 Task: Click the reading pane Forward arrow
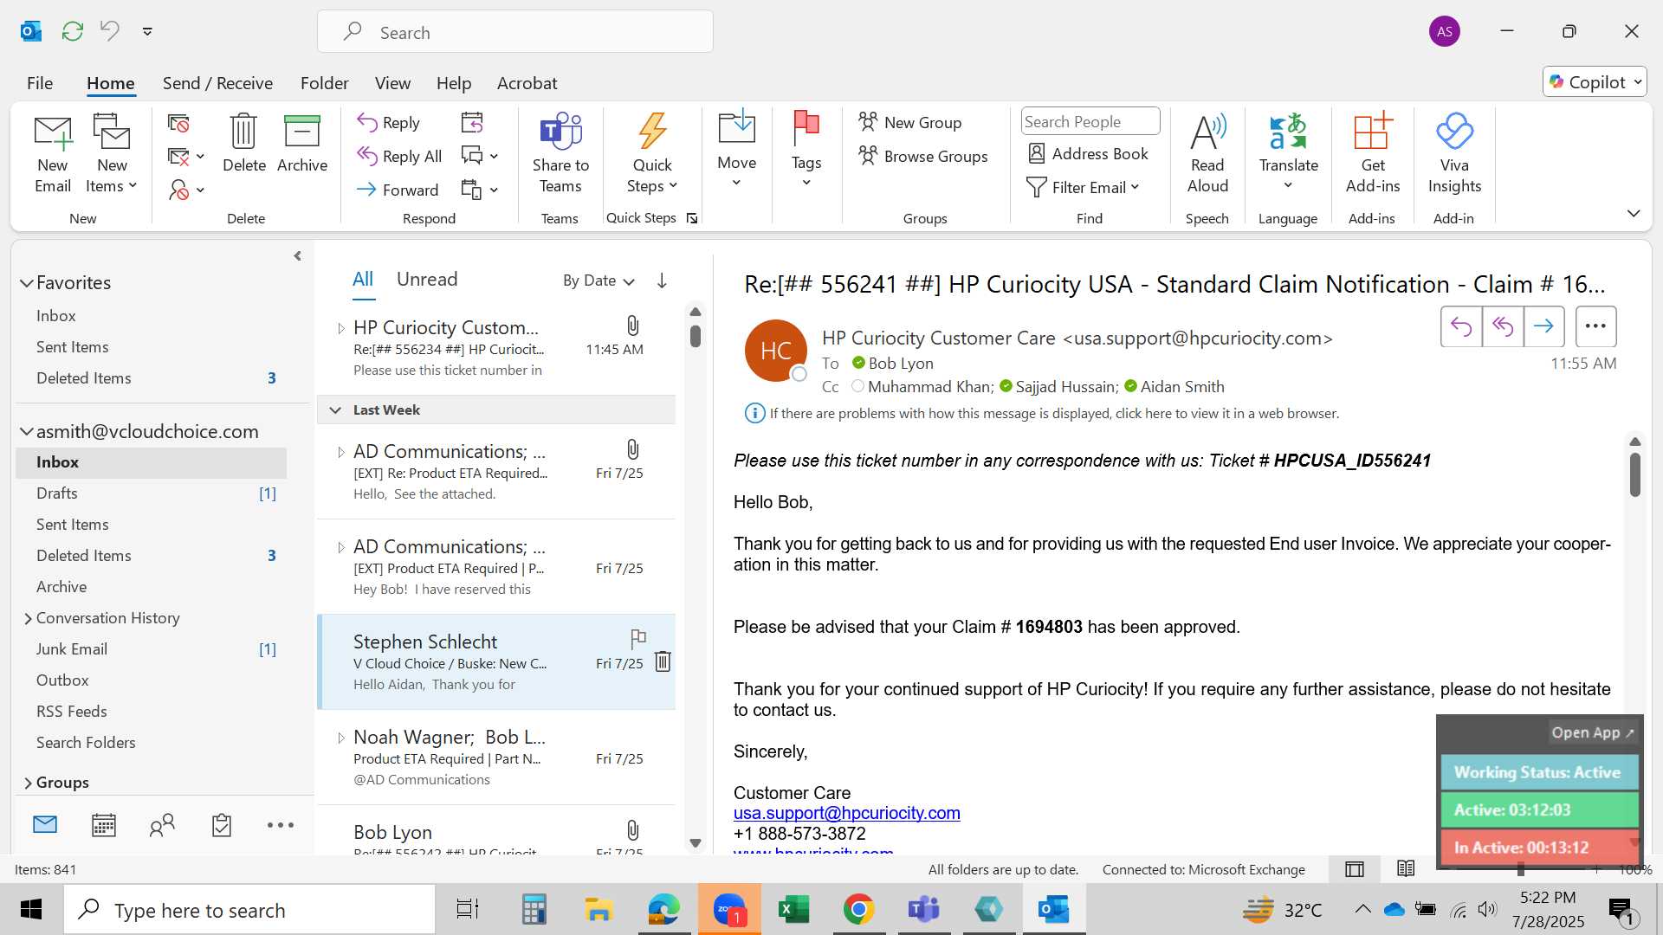click(1543, 326)
